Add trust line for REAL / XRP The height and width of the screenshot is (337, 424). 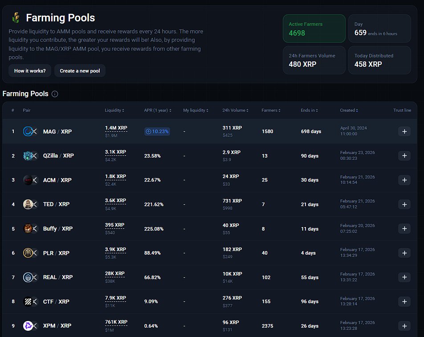(404, 277)
